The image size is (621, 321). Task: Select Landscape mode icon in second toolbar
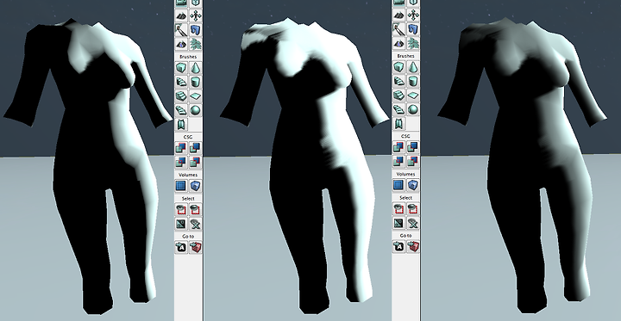tap(398, 43)
